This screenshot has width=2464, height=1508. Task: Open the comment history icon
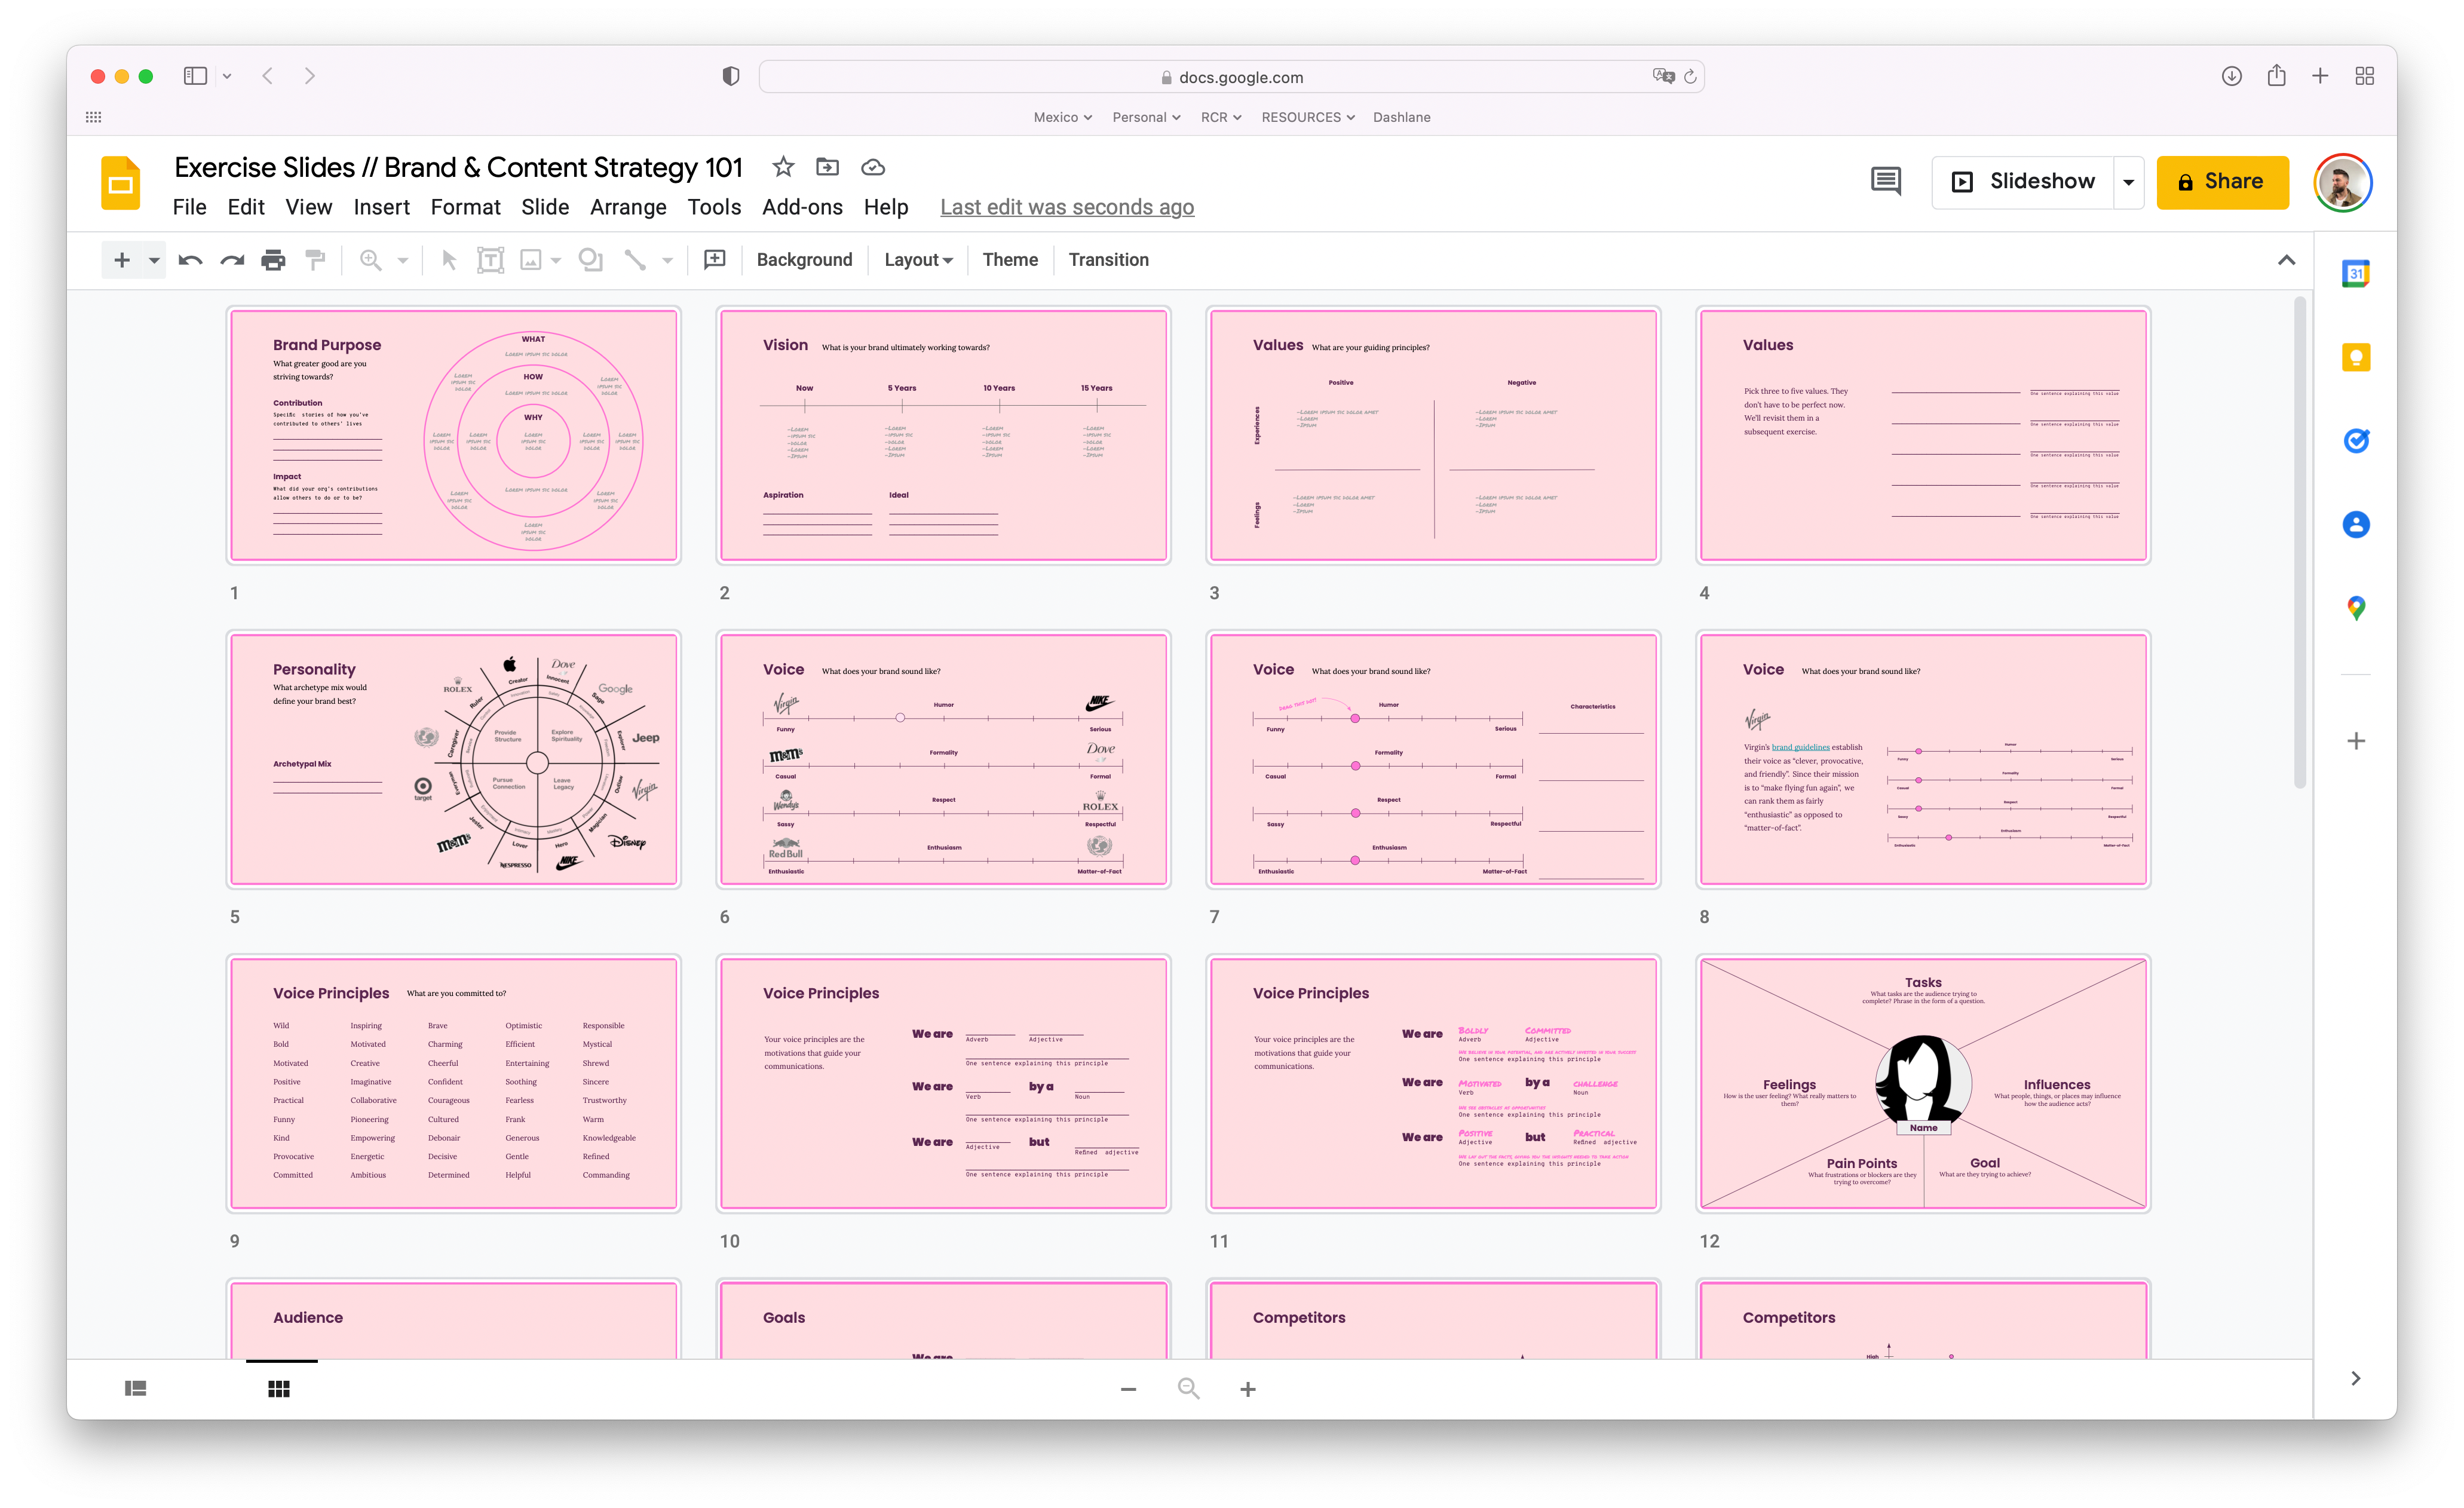(x=1885, y=181)
